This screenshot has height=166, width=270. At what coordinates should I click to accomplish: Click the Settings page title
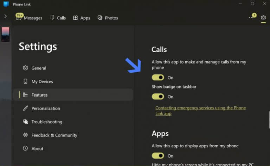(x=38, y=47)
